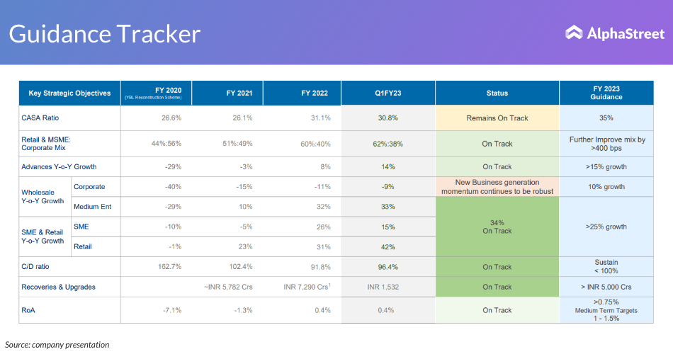The width and height of the screenshot is (673, 354).
Task: Click the AlphaStreet logo icon
Action: (x=574, y=33)
